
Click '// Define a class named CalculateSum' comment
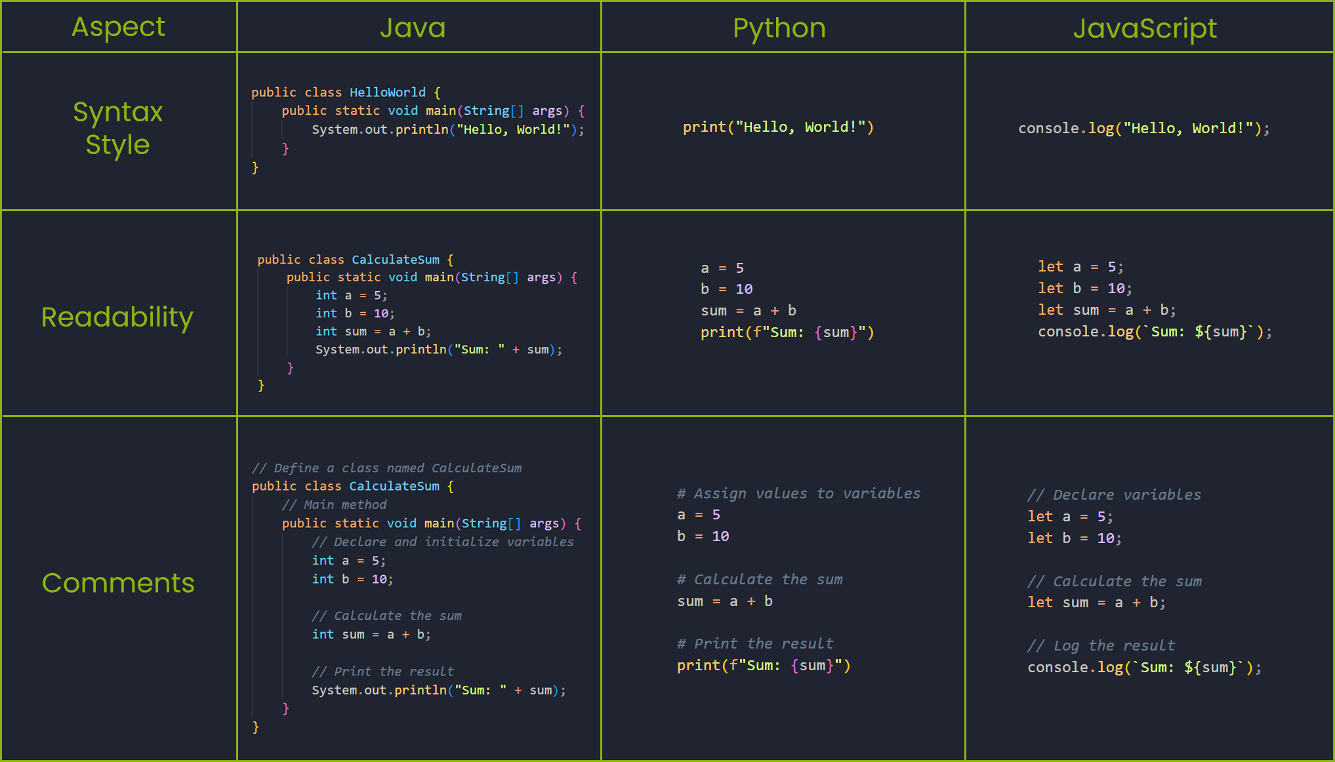pos(387,468)
